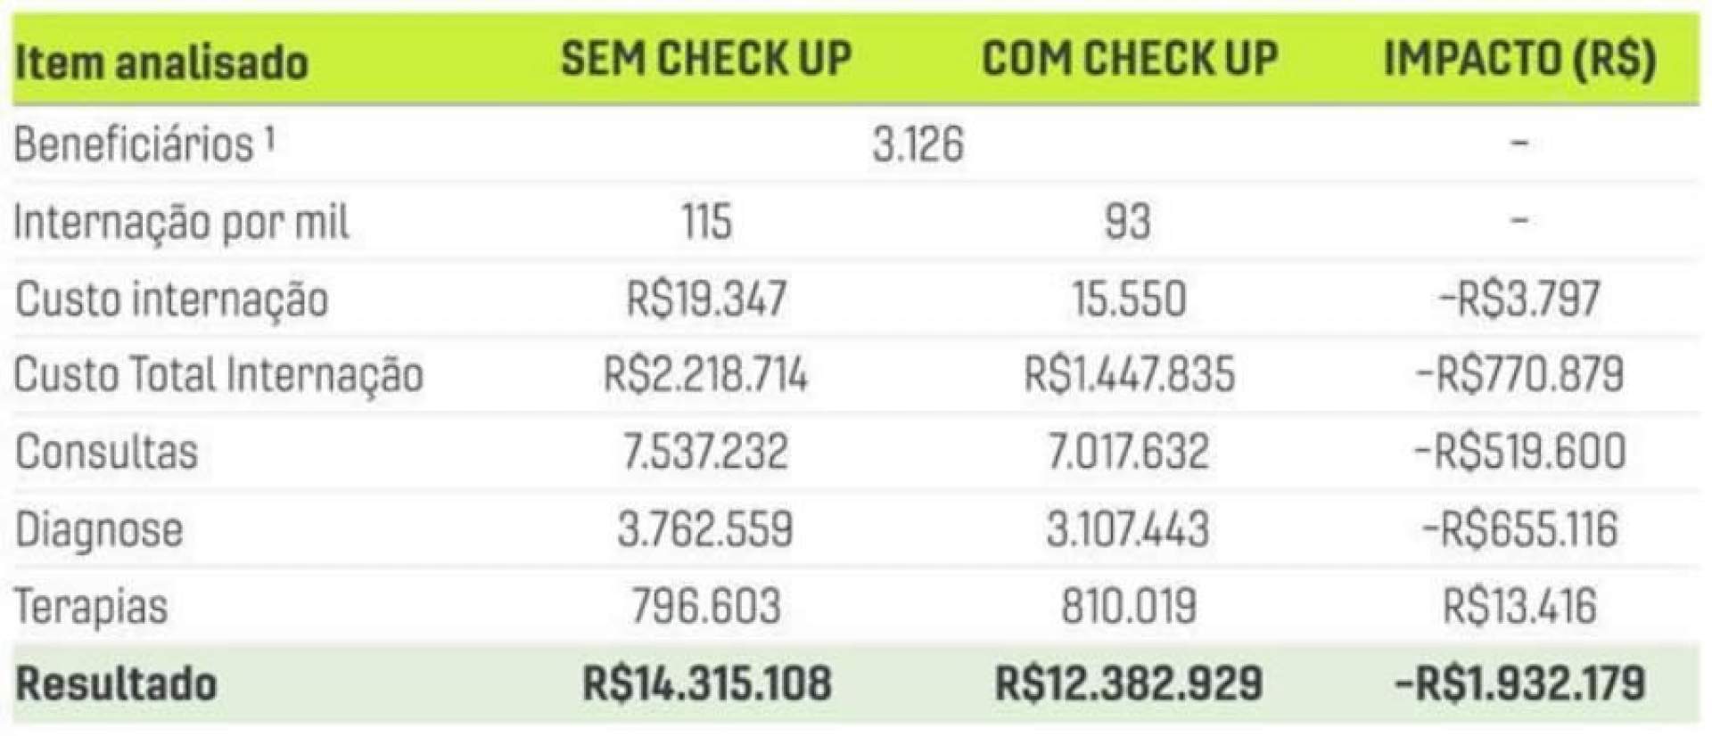
Task: Click the 'SEM CHECK UP' column header
Action: pyautogui.click(x=706, y=59)
